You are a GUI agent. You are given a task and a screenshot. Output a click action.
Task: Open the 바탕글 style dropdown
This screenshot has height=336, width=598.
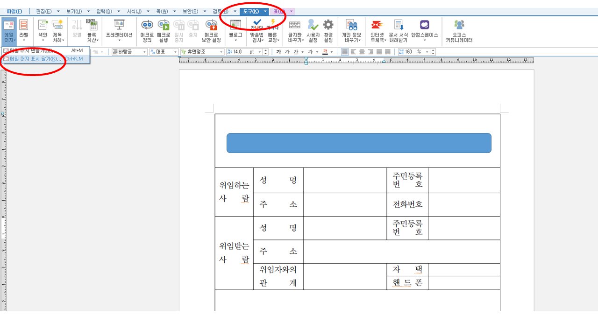tap(144, 52)
